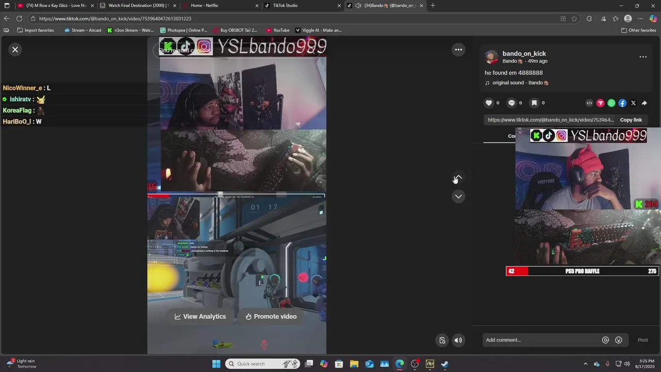Open the video more options menu
This screenshot has height=372, width=661.
[458, 50]
